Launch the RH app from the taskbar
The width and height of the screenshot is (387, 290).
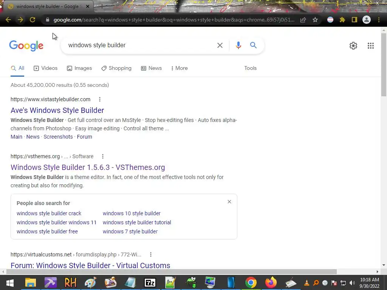(71, 282)
